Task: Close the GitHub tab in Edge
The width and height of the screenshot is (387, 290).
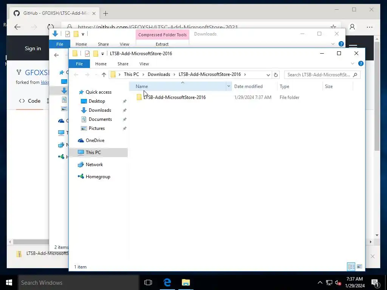Action: pyautogui.click(x=94, y=13)
